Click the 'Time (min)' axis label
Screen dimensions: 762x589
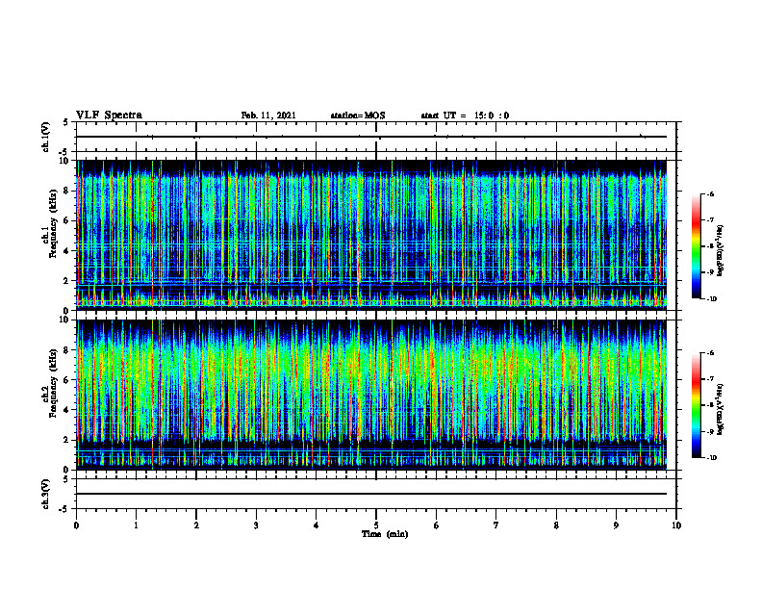tap(385, 534)
